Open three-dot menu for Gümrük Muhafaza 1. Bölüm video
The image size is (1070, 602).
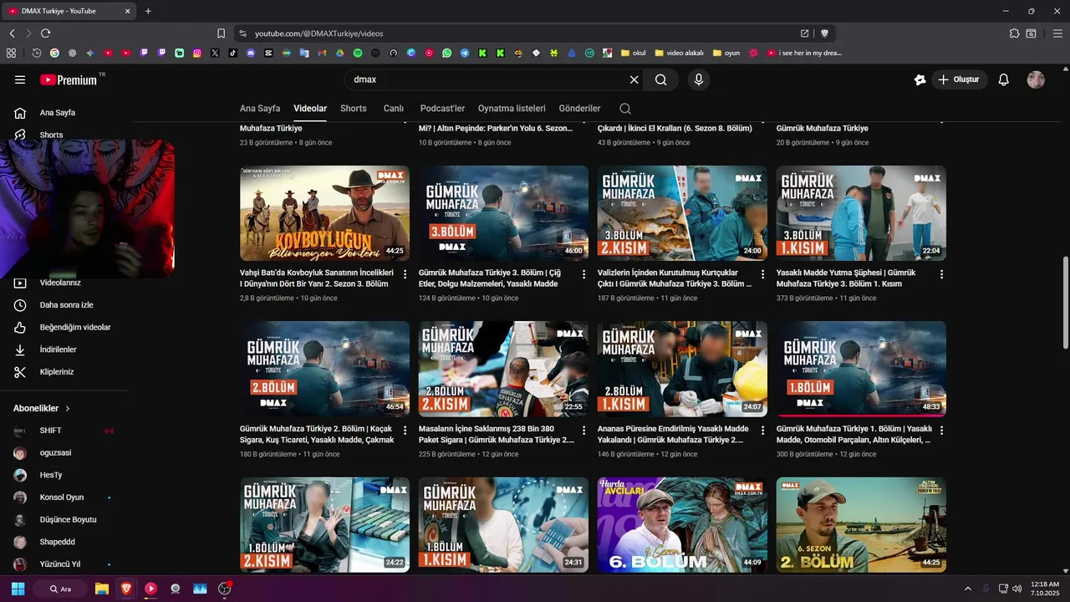click(941, 431)
